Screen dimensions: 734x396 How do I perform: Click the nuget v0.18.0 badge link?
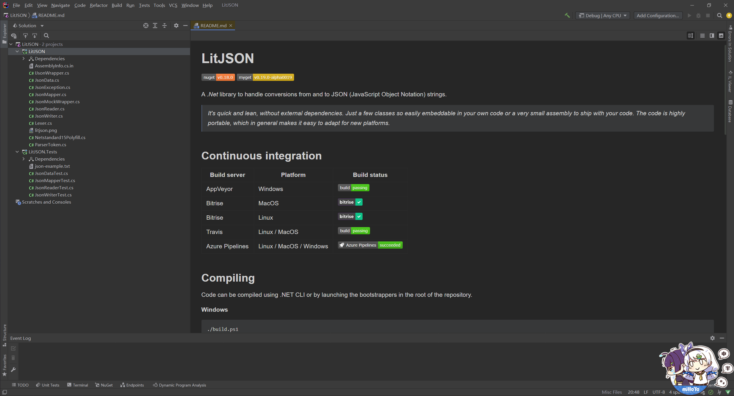coord(218,77)
